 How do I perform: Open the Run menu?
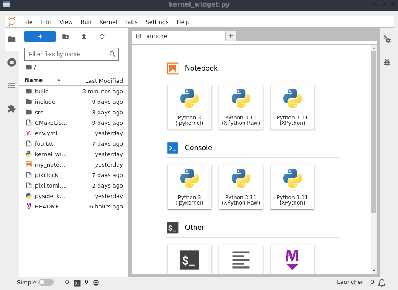click(86, 22)
